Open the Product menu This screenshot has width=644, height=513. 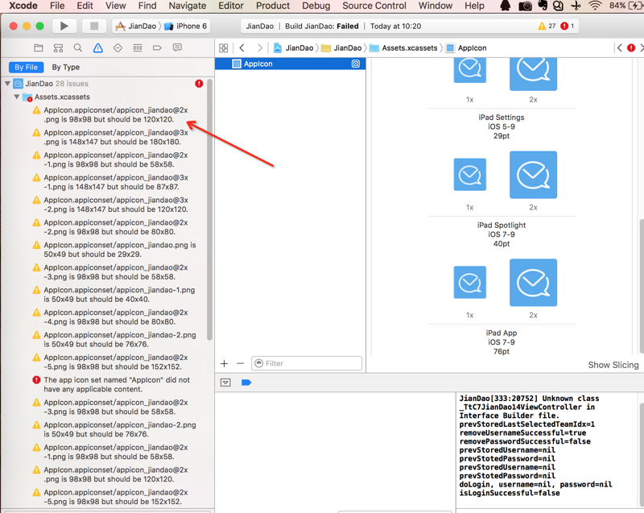click(x=273, y=6)
